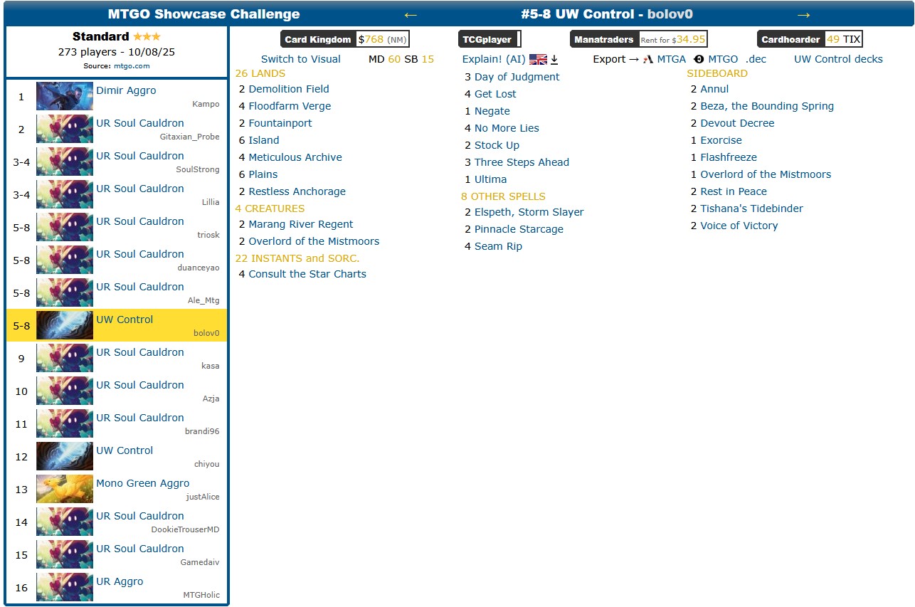
Task: Open the Dimir Aggro deck link
Action: 126,90
